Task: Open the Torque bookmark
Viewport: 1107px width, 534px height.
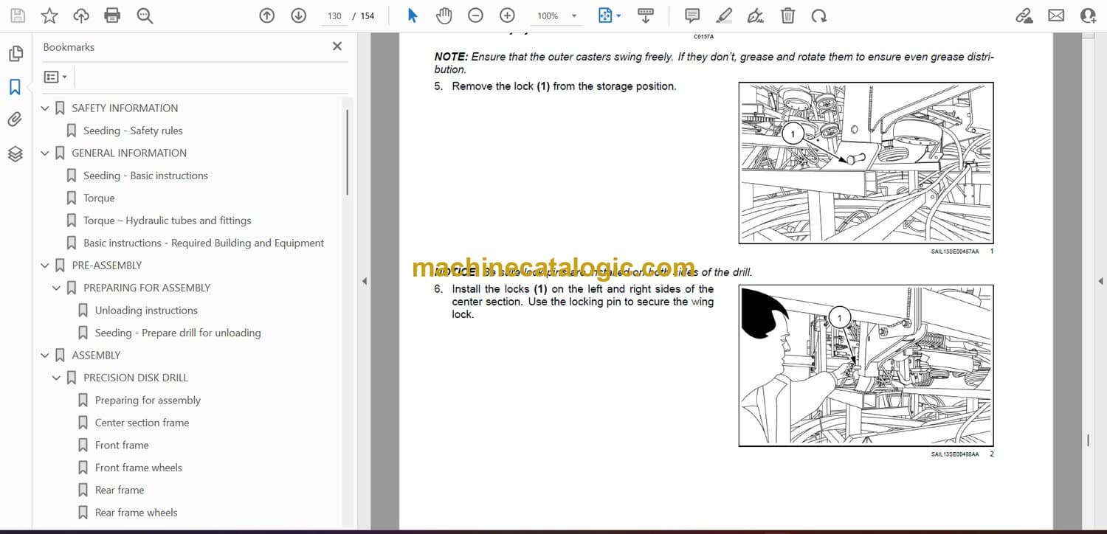Action: point(99,198)
